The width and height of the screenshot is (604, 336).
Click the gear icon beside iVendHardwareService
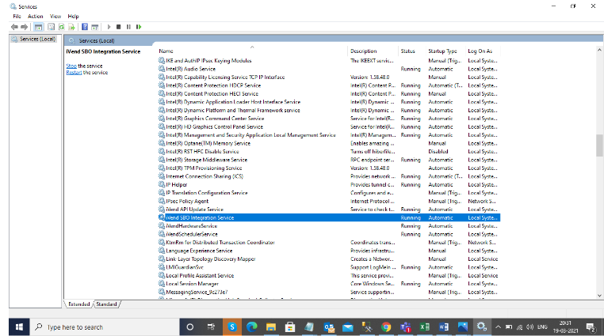(x=162, y=226)
